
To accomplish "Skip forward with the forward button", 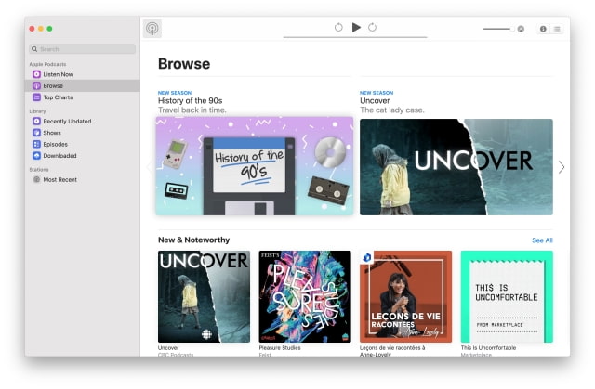I will 372,27.
